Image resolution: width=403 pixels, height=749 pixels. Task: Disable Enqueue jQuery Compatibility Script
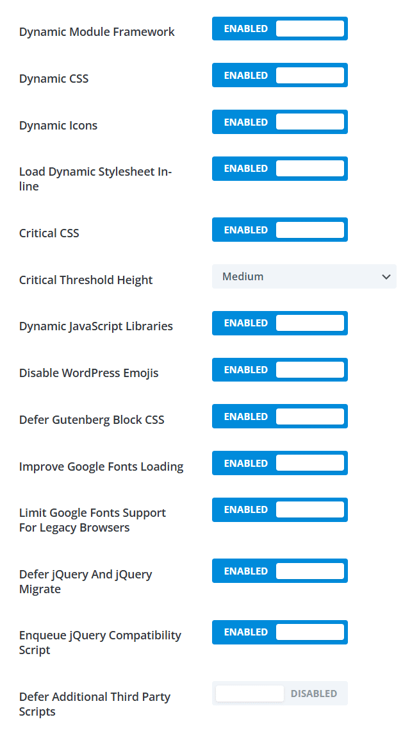(280, 632)
